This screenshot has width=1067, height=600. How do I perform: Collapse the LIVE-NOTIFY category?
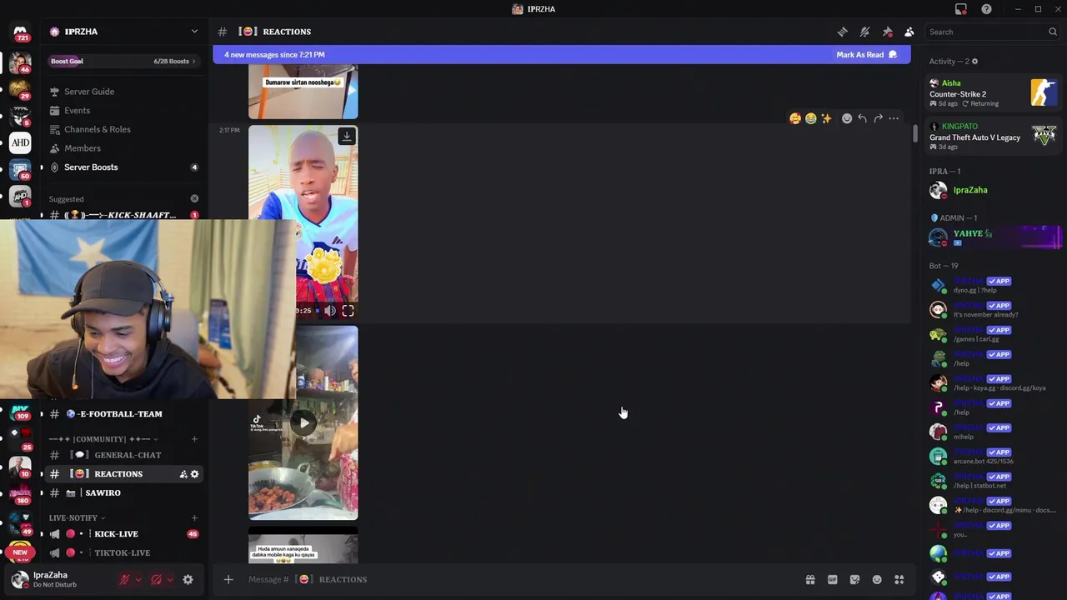click(77, 518)
